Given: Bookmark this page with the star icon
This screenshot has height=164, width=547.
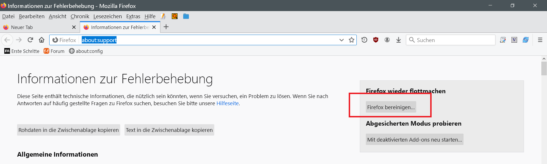Looking at the screenshot, I should point(352,40).
